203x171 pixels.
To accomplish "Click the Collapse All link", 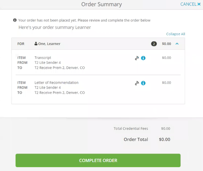I will (x=175, y=34).
